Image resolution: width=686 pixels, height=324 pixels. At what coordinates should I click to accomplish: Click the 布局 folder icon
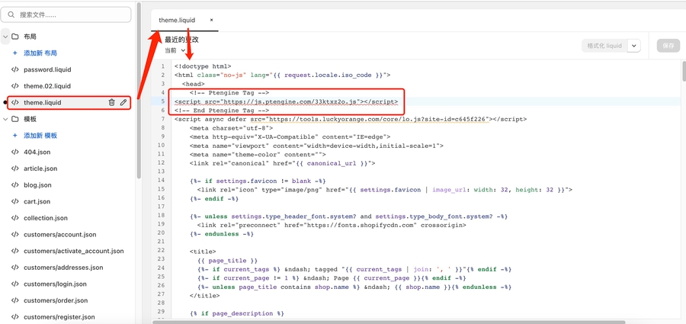point(15,37)
